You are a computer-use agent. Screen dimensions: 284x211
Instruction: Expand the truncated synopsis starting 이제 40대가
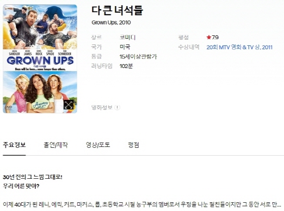tap(142, 204)
